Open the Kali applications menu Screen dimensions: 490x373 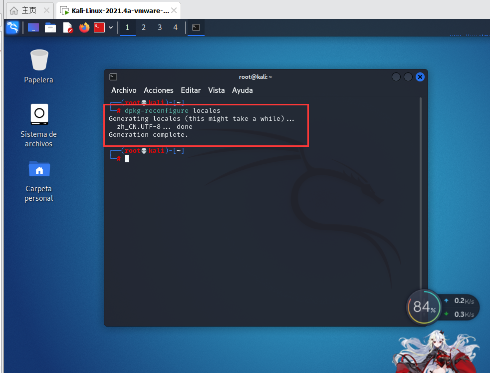point(12,27)
